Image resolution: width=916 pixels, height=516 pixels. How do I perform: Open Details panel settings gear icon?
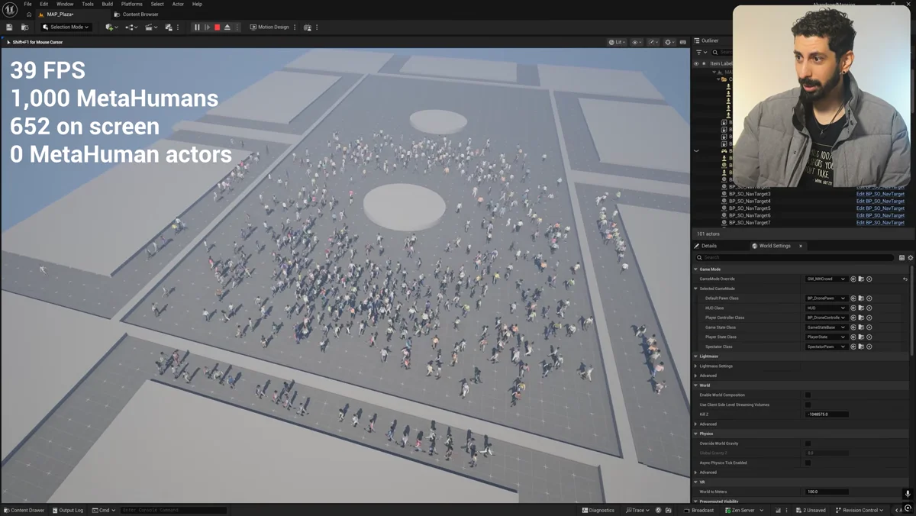pos(910,258)
